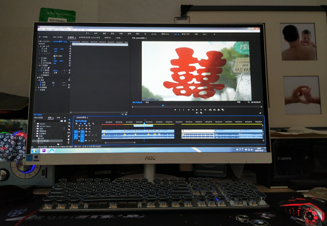Create a four-point polygon mask under Opacity
This screenshot has height=226, width=327.
point(45,68)
